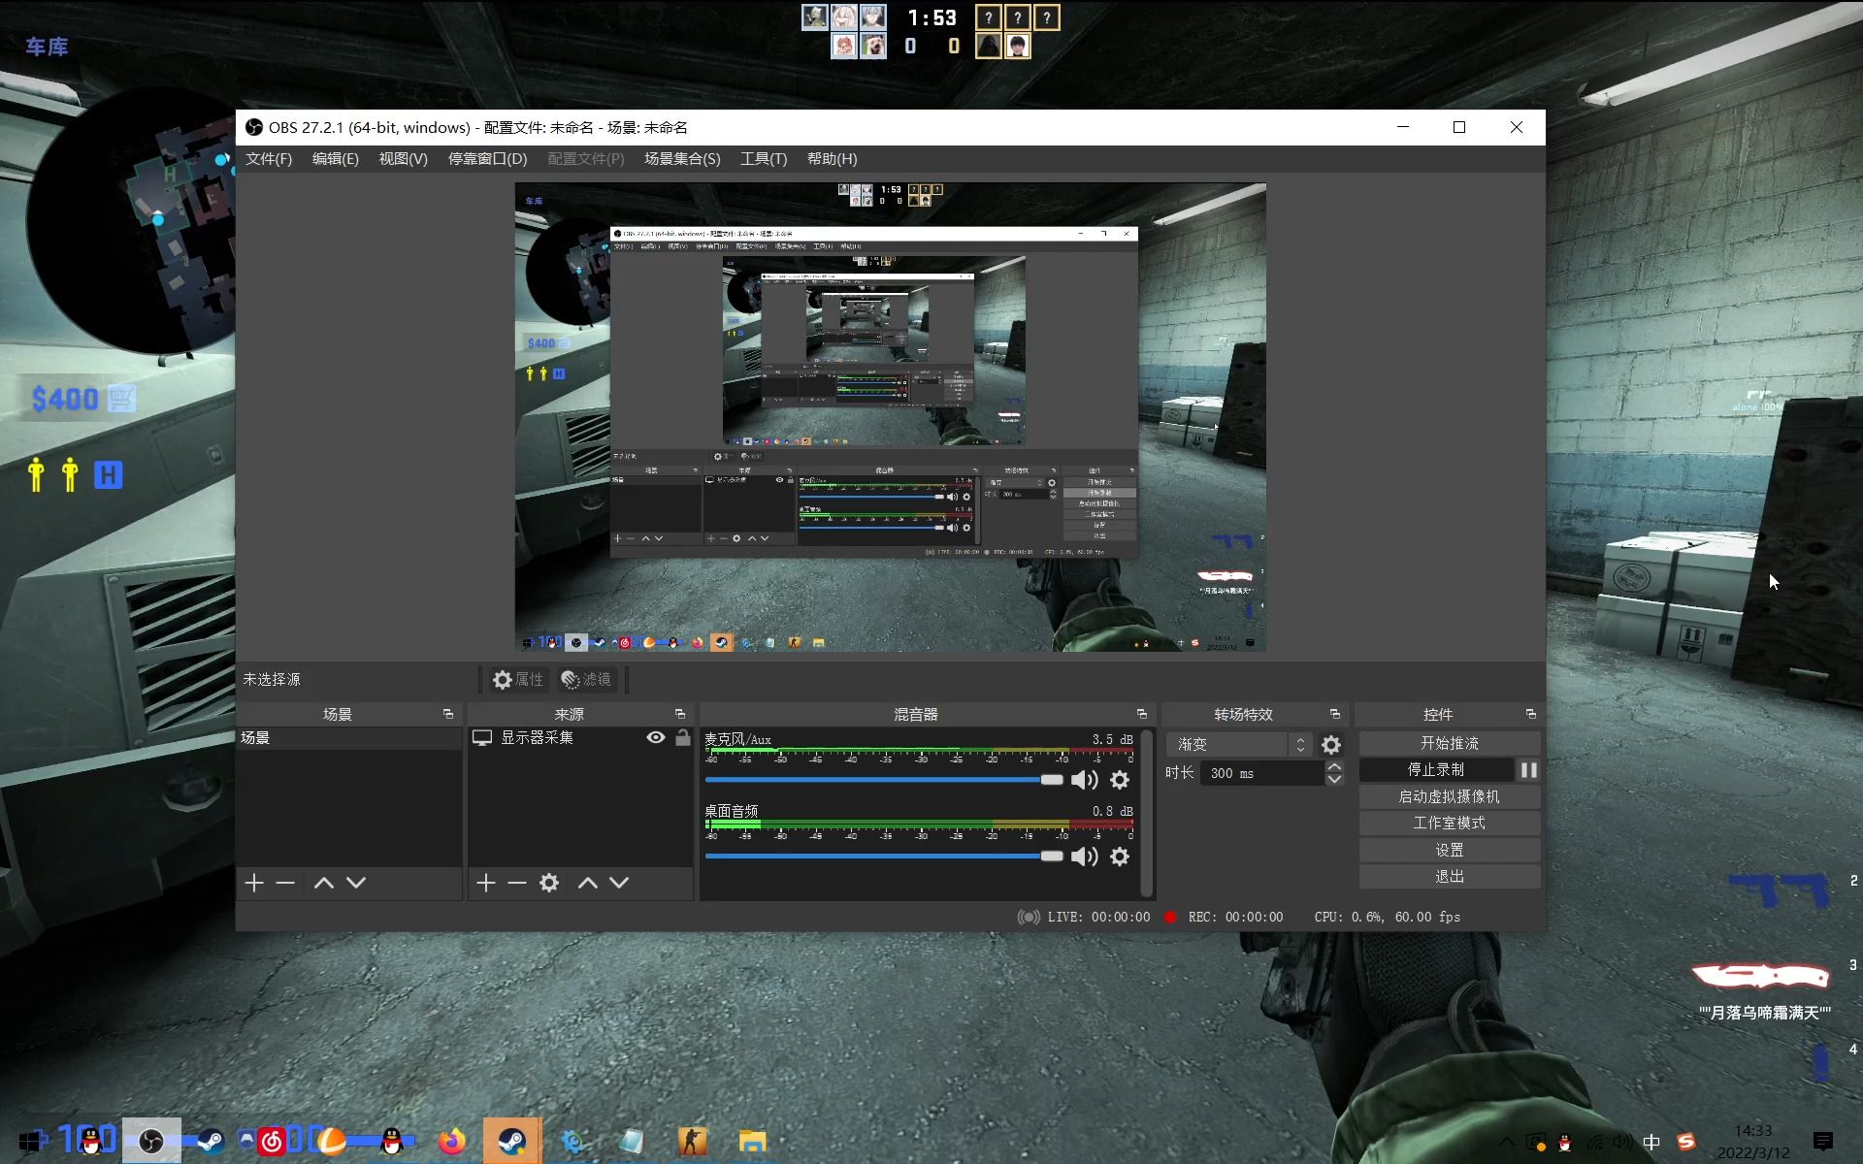The width and height of the screenshot is (1863, 1164).
Task: Click 开始推流 start streaming button
Action: (1450, 743)
